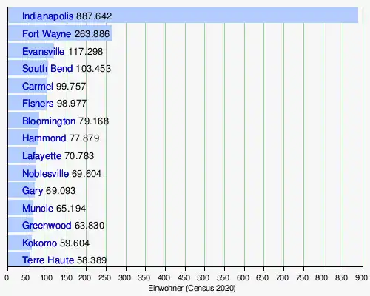Open the Carmel link
Screen dimensions: 370x296
coord(38,87)
